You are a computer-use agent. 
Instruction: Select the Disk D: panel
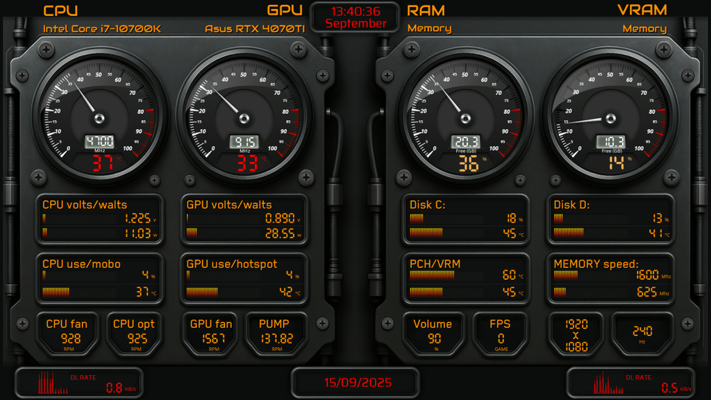click(x=611, y=219)
